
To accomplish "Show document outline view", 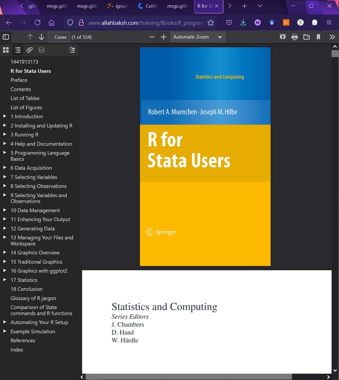I will pyautogui.click(x=18, y=50).
